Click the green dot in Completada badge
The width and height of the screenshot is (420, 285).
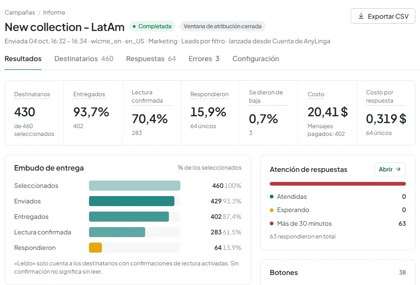[134, 26]
